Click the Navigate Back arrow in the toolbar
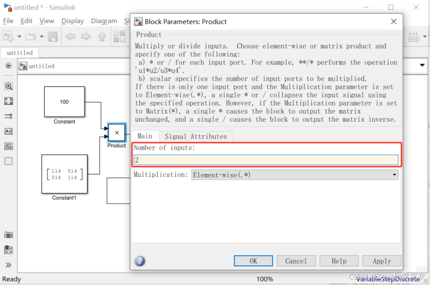The image size is (430, 285). pos(70,37)
